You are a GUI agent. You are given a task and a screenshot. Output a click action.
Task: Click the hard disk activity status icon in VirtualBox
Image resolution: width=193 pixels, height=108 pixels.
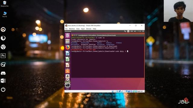(x=112, y=91)
